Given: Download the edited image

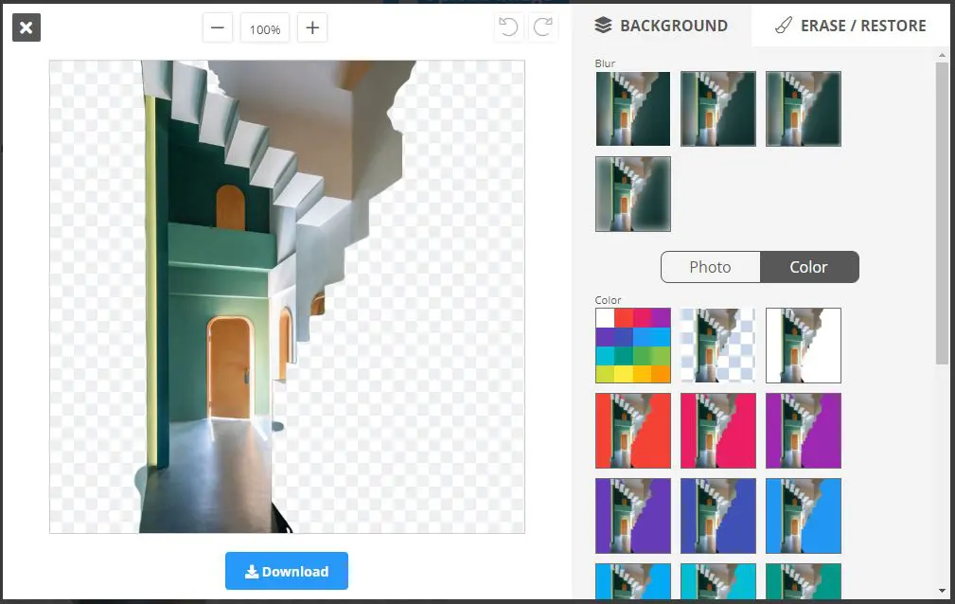Looking at the screenshot, I should pyautogui.click(x=287, y=571).
